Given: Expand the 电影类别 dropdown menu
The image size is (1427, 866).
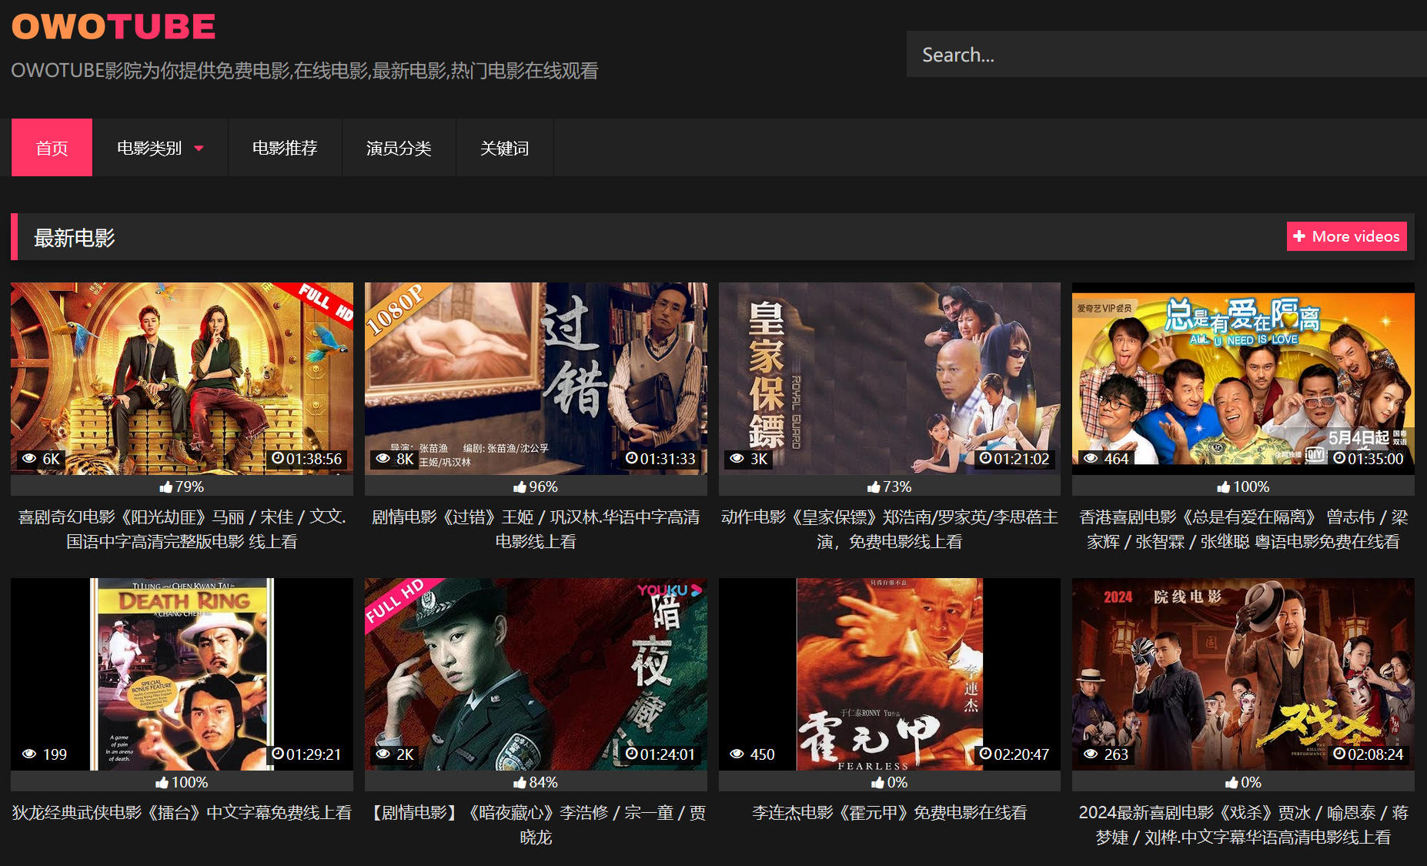Looking at the screenshot, I should point(149,148).
